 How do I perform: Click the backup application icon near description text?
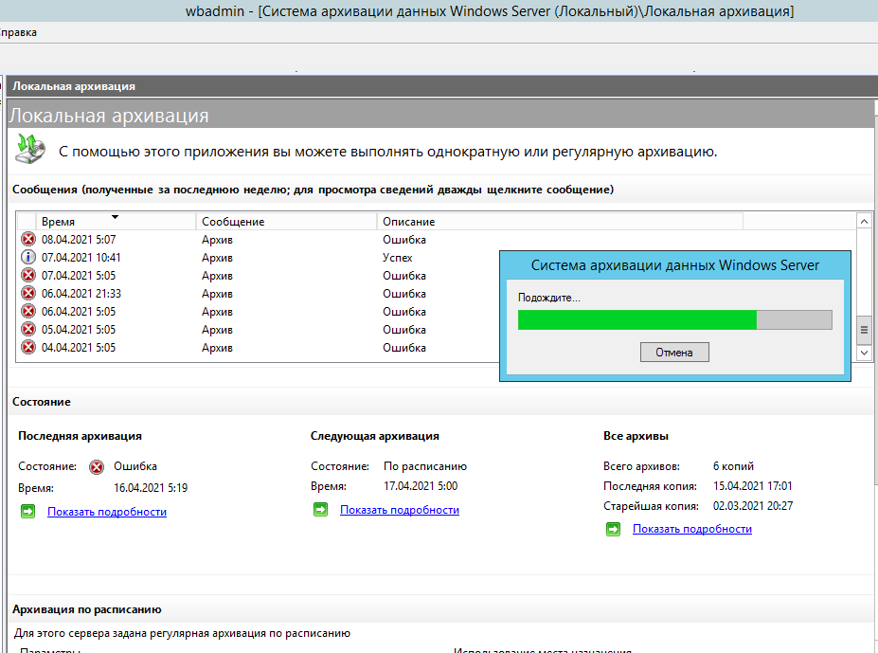30,149
